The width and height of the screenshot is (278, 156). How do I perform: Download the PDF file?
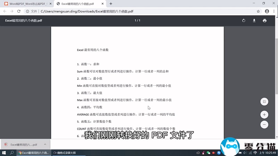[254, 20]
